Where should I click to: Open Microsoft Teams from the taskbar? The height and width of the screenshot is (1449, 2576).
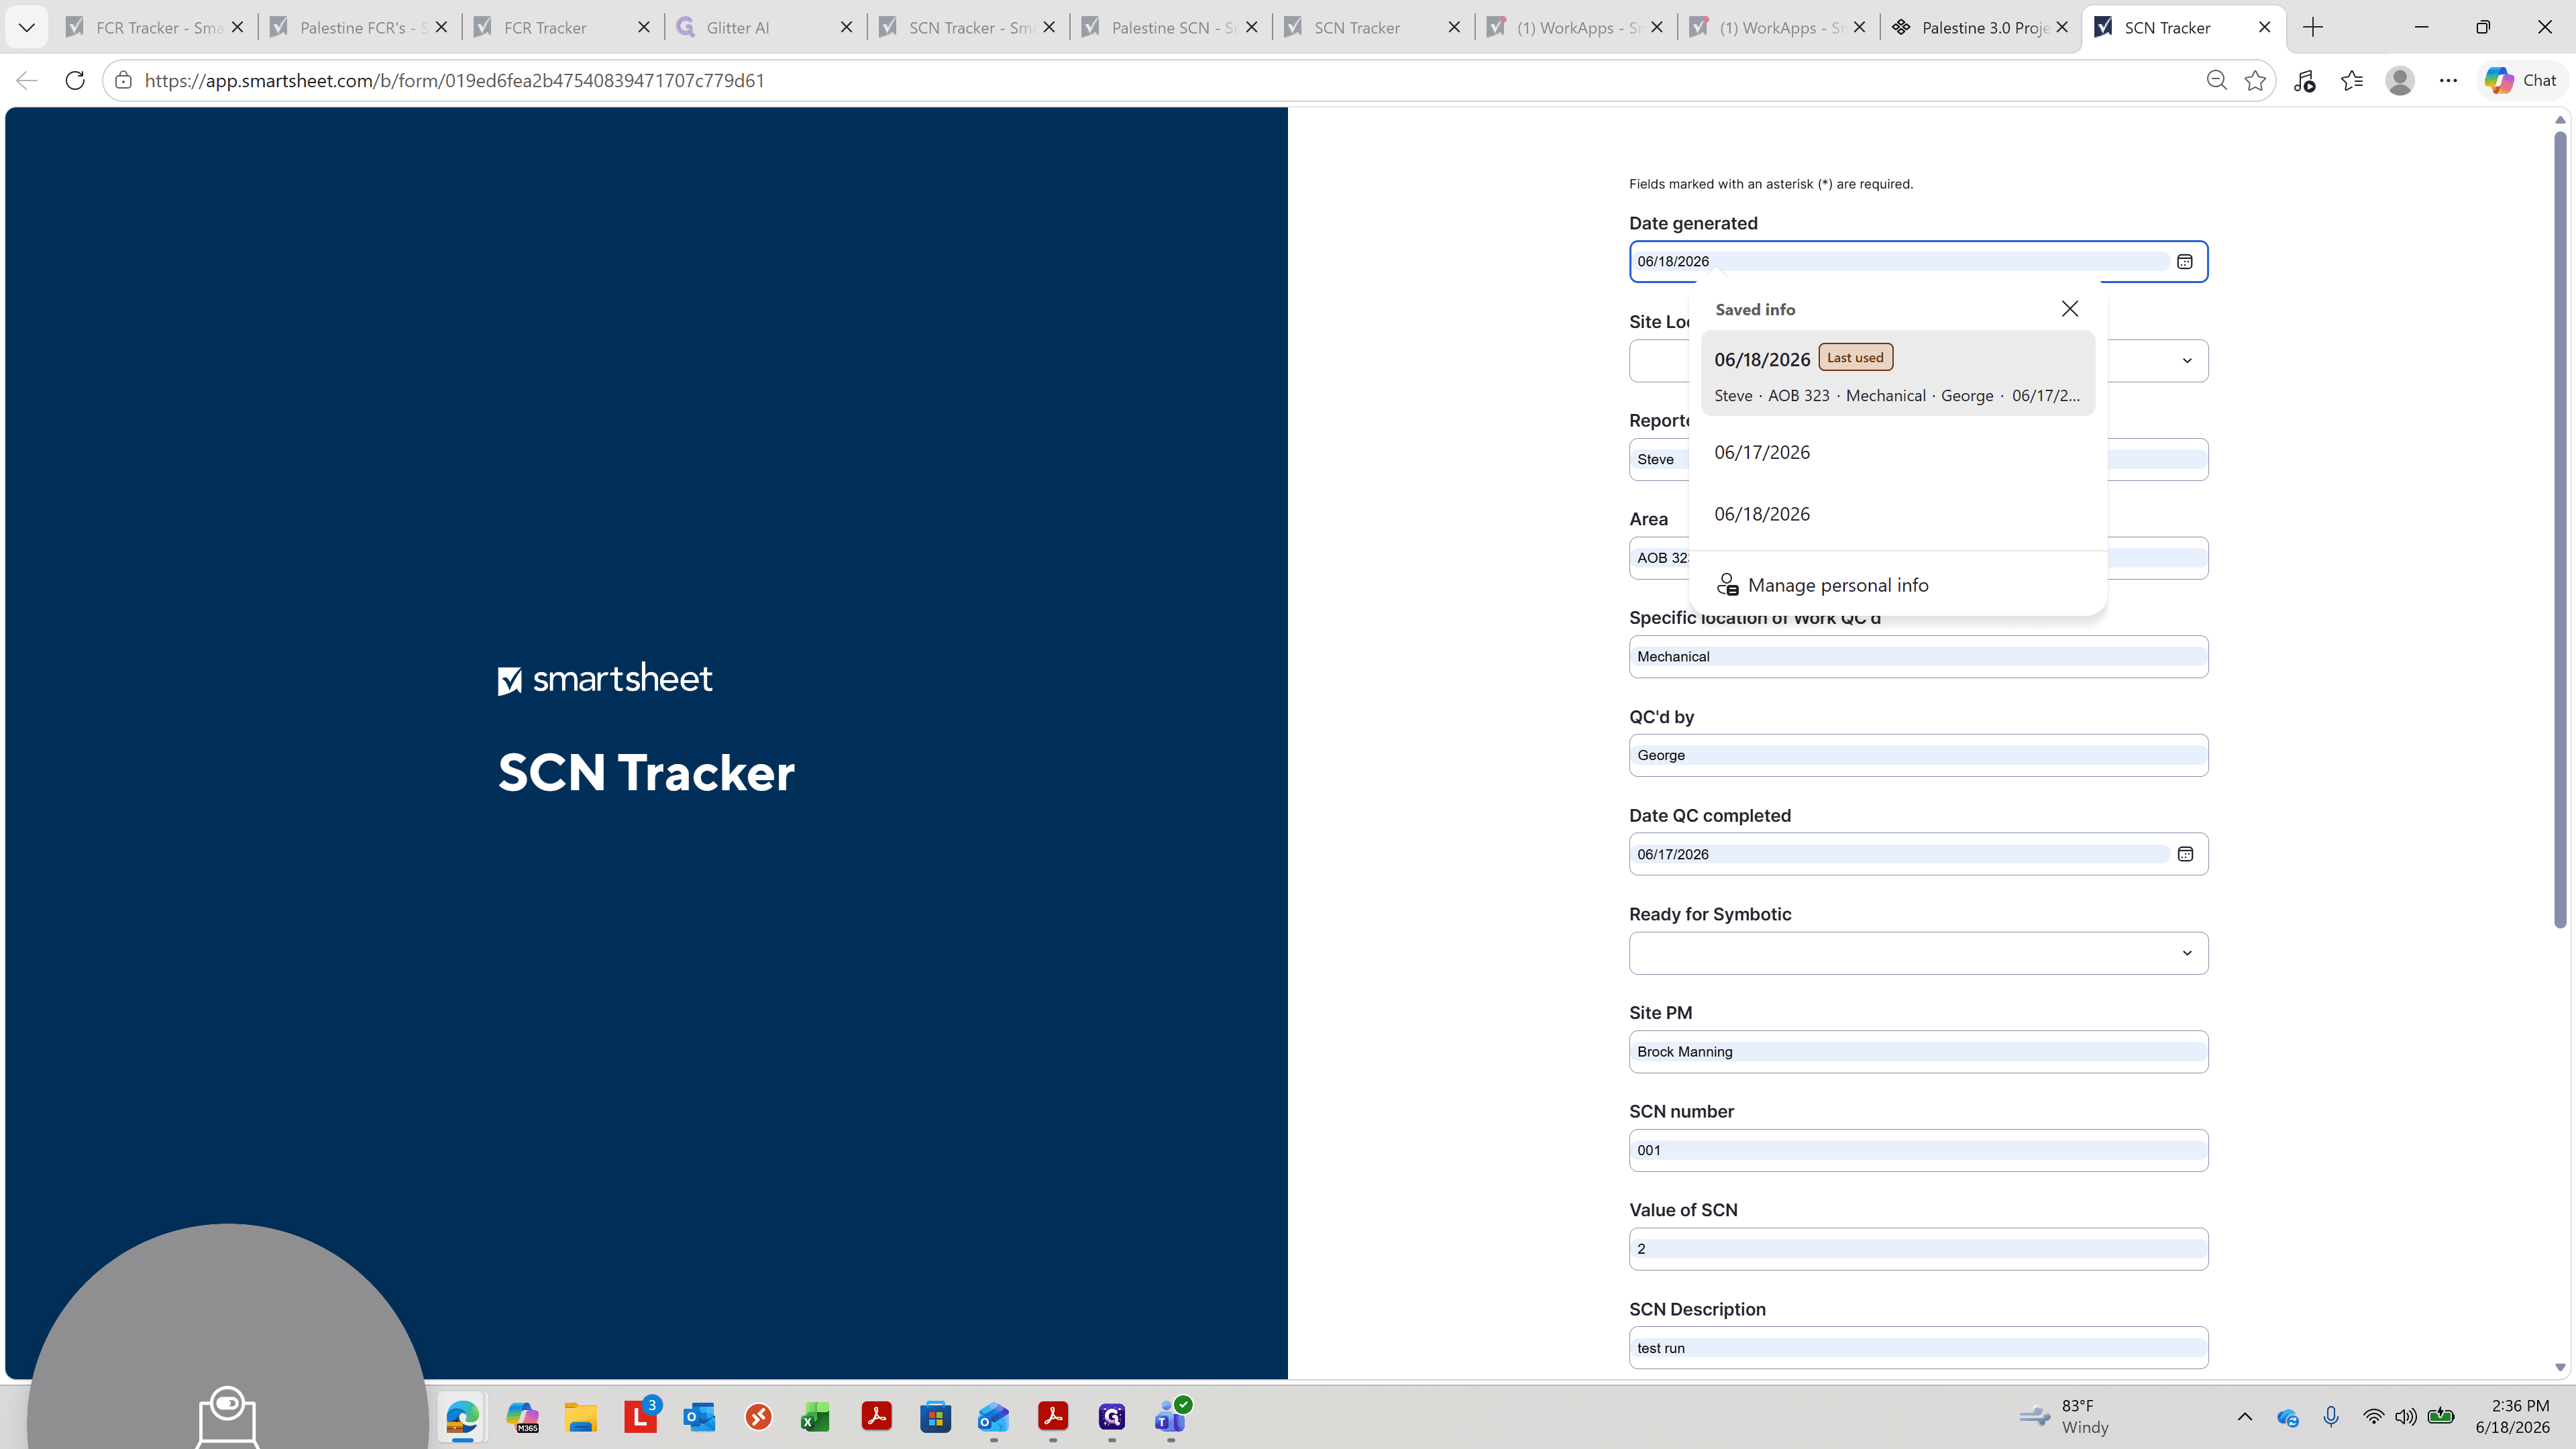pyautogui.click(x=1170, y=1417)
